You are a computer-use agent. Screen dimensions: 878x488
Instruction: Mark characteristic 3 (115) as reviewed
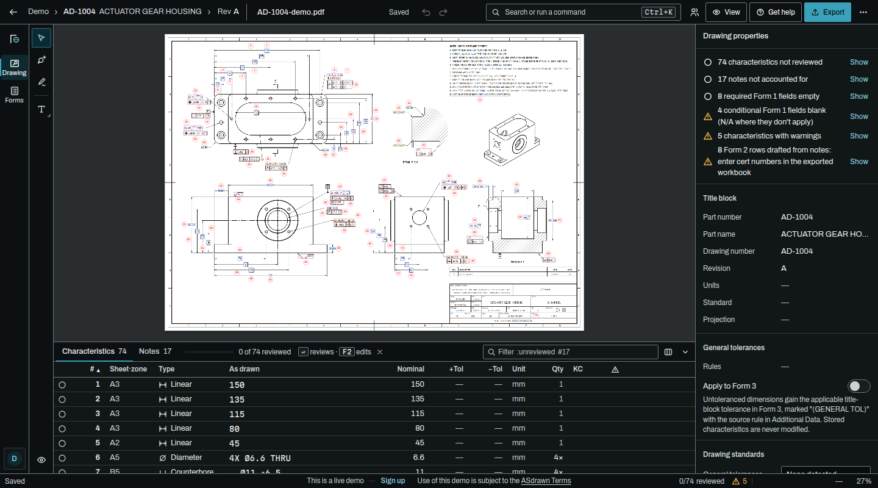pyautogui.click(x=62, y=414)
